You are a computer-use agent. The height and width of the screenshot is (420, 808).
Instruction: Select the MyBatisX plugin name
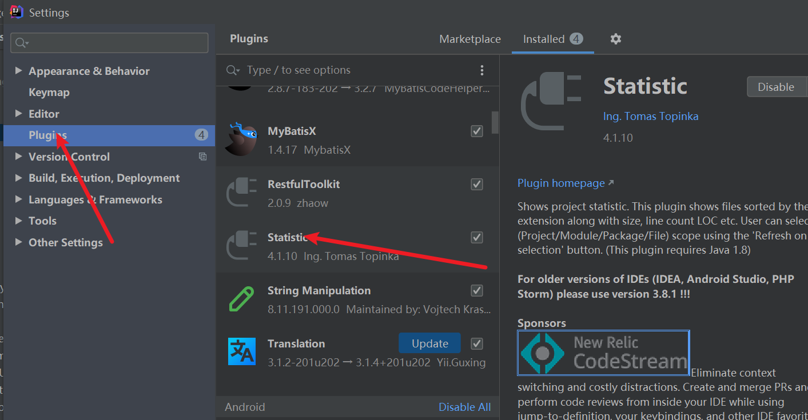[292, 131]
